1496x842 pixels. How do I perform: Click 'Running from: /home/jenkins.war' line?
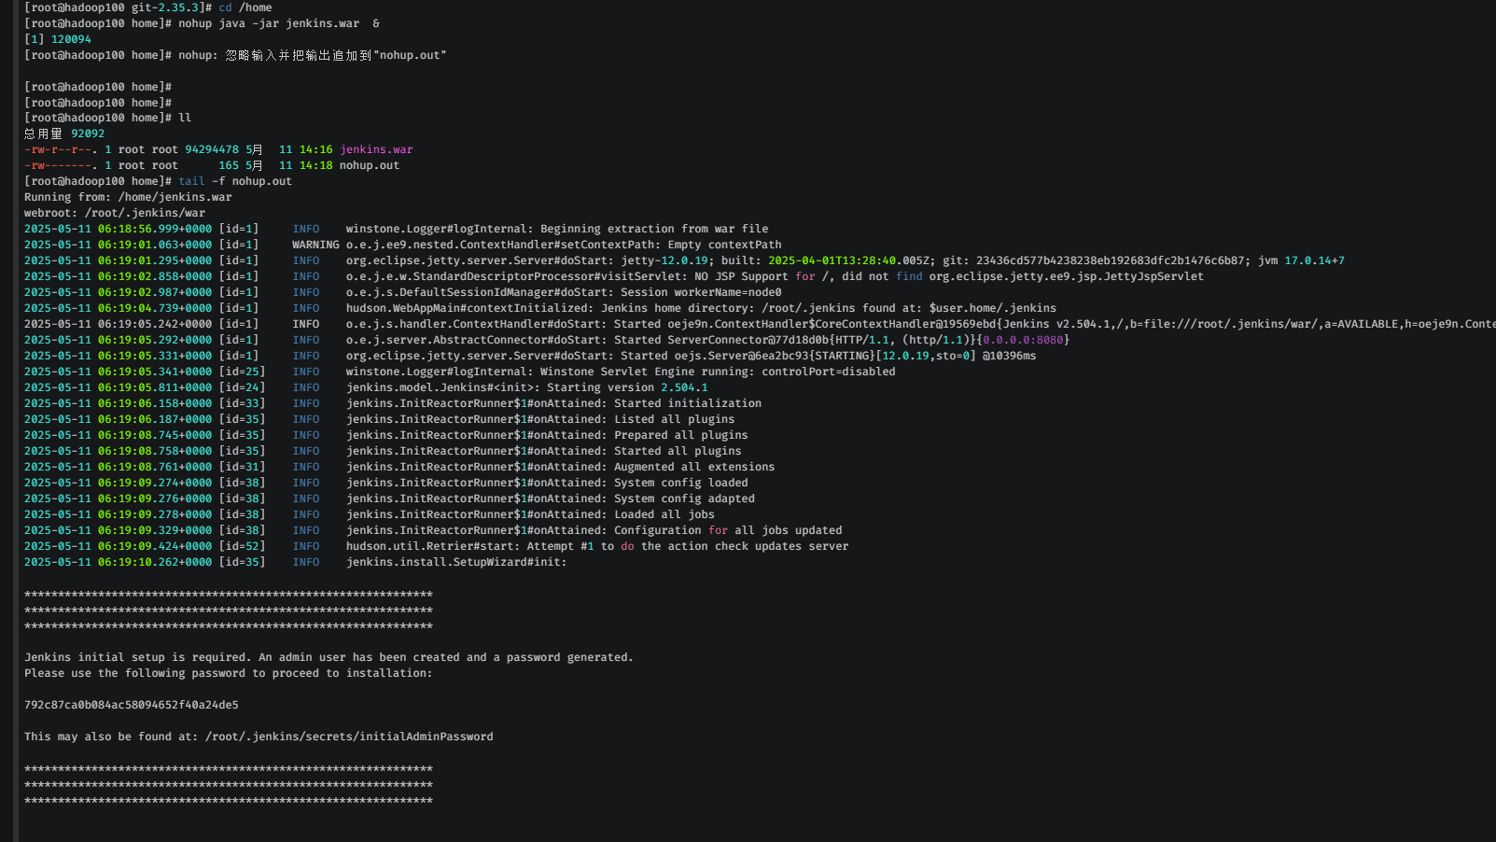(128, 197)
